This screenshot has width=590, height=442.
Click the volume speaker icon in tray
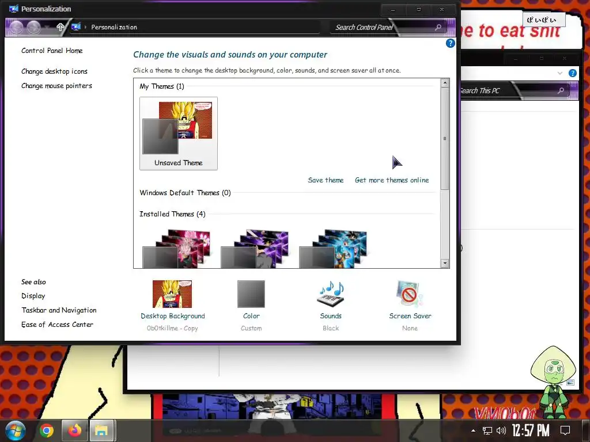click(x=501, y=430)
